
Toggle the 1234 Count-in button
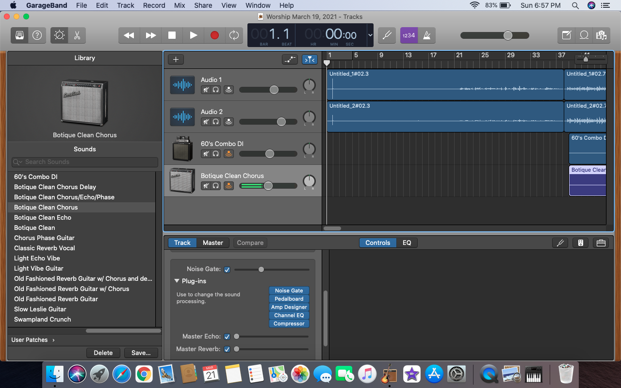[x=409, y=35]
